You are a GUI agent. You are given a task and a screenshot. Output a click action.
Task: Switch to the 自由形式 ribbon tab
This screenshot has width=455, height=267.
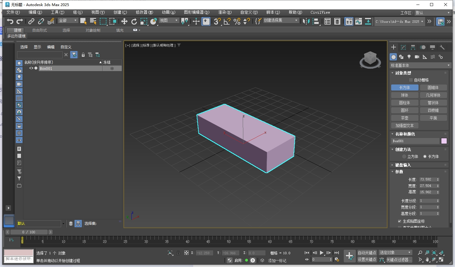[39, 30]
